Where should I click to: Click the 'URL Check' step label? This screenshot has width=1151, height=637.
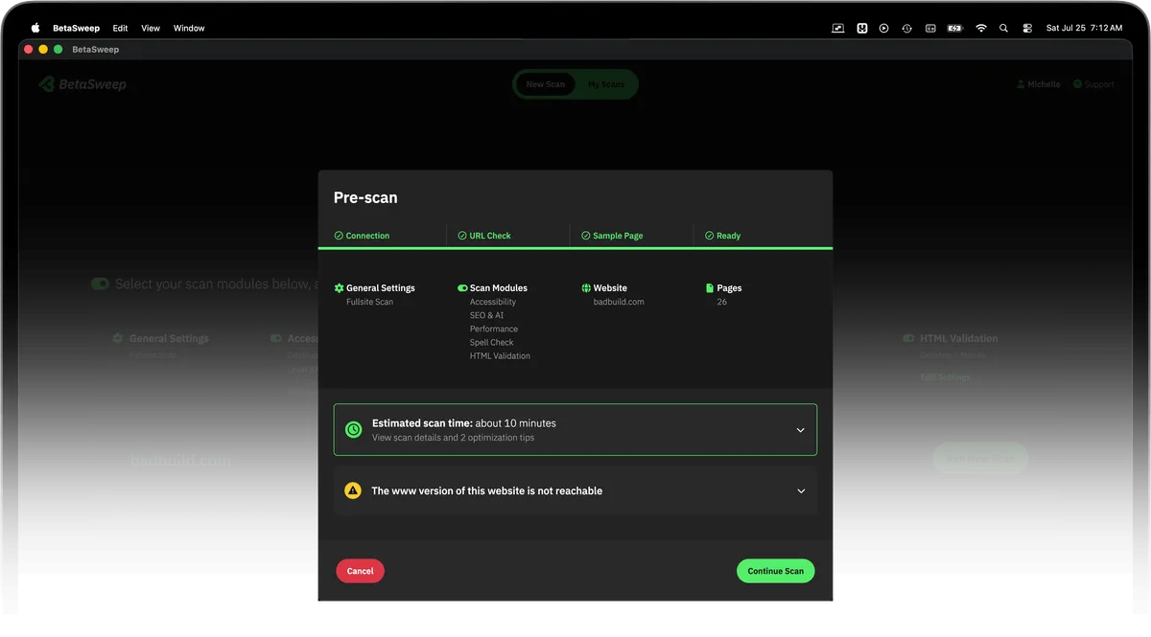click(490, 236)
